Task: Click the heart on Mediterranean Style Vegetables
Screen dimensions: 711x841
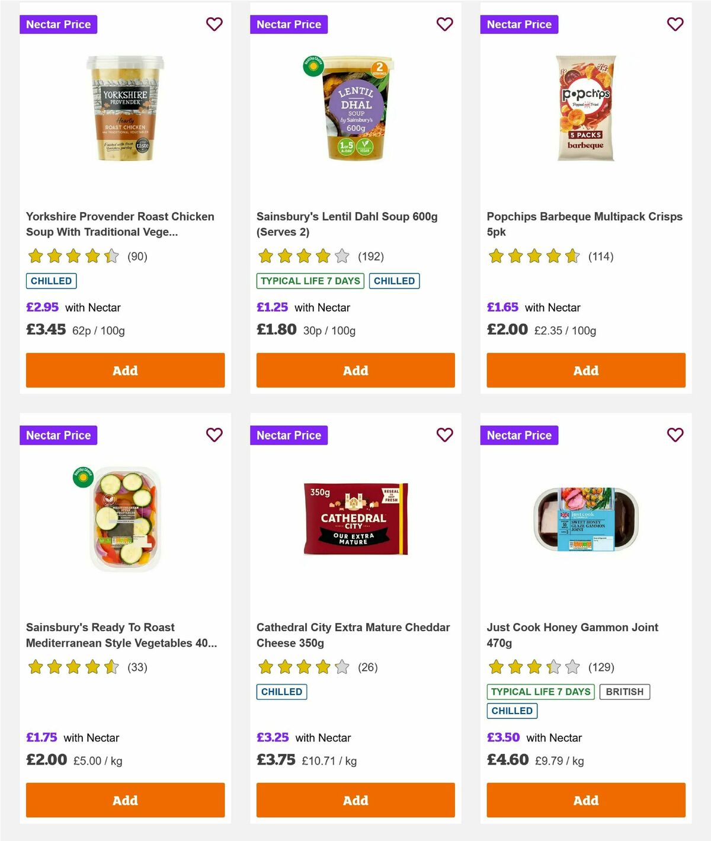Action: pyautogui.click(x=214, y=435)
